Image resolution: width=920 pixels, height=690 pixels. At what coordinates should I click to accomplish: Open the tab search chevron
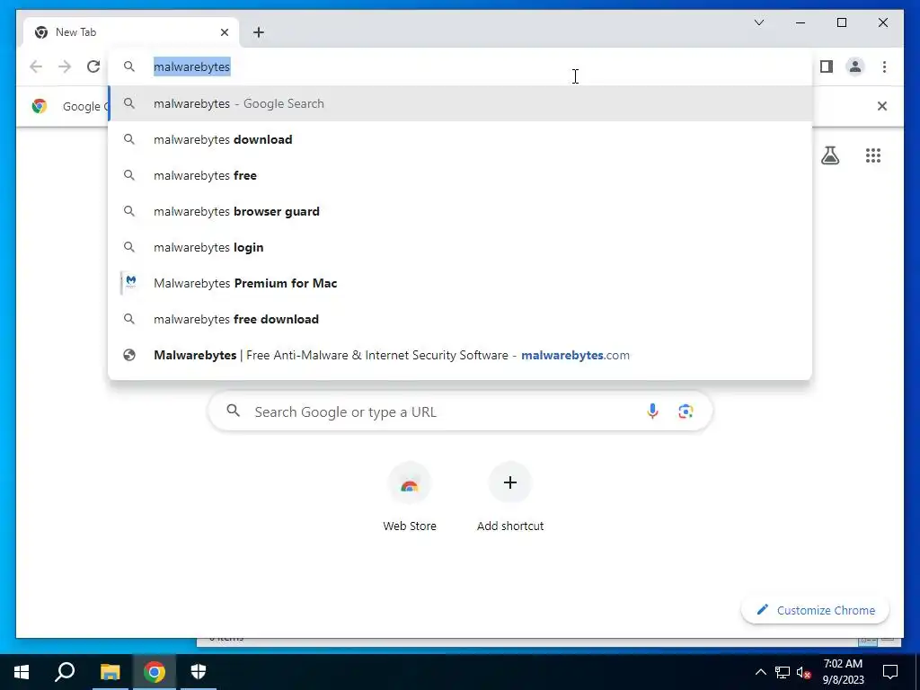click(x=758, y=22)
